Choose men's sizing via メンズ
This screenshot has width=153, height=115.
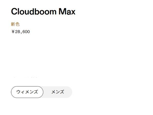tap(58, 92)
